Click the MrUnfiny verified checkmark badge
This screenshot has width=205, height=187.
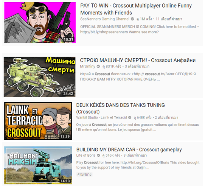(98, 66)
